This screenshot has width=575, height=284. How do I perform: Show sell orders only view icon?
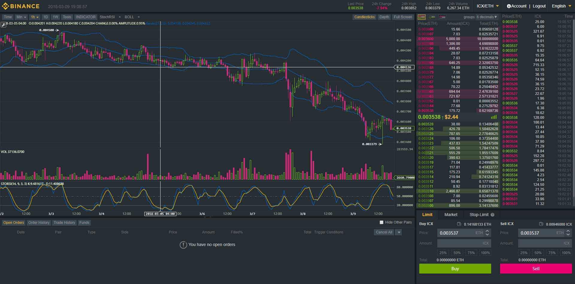(x=442, y=17)
